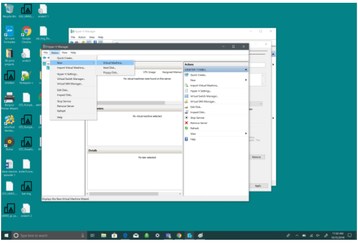The height and width of the screenshot is (247, 358).
Task: Expand New submenu in Action menu
Action: pyautogui.click(x=73, y=63)
